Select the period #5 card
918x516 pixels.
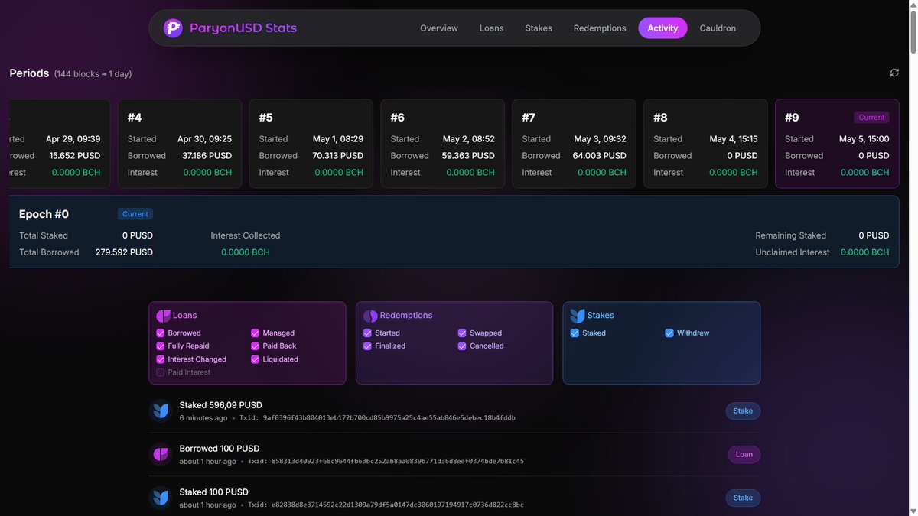click(x=311, y=144)
